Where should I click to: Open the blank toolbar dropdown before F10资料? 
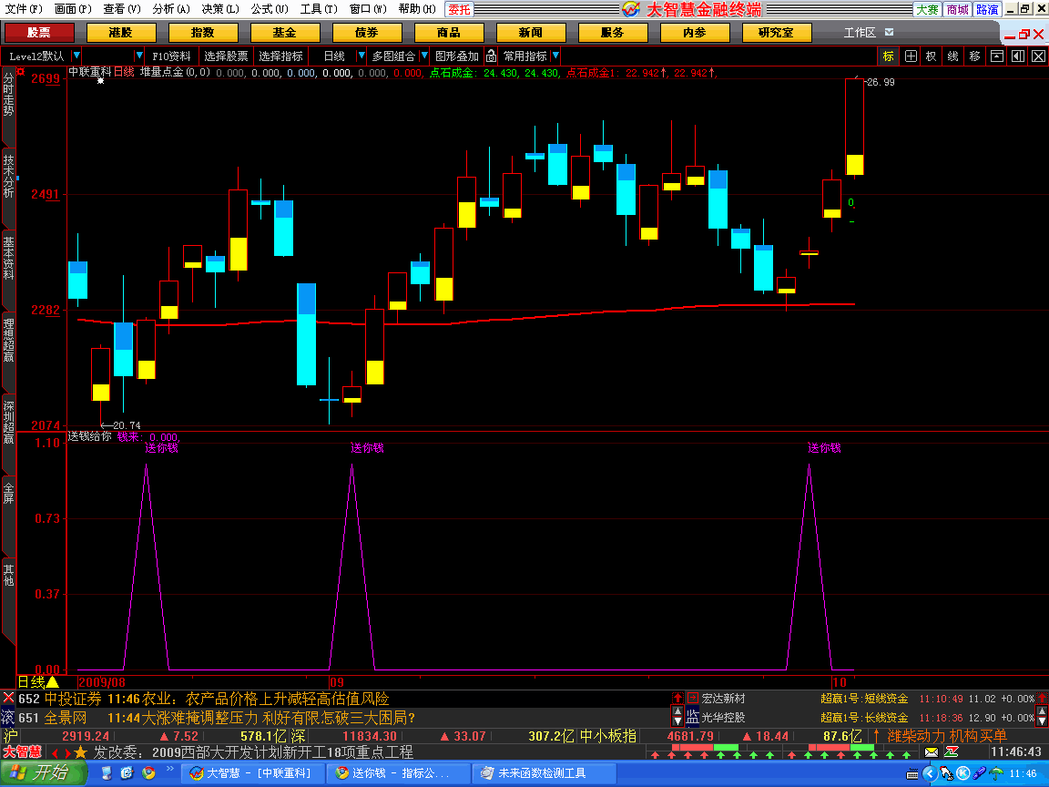tap(139, 56)
